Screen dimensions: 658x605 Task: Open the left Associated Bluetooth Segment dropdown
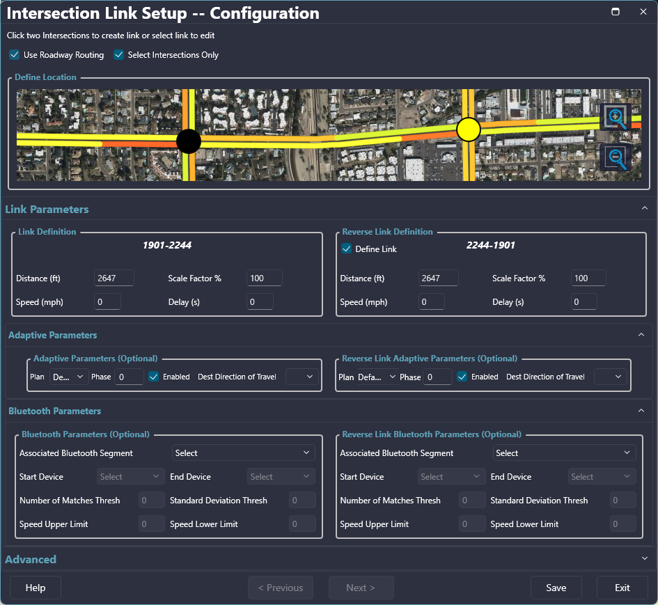243,453
